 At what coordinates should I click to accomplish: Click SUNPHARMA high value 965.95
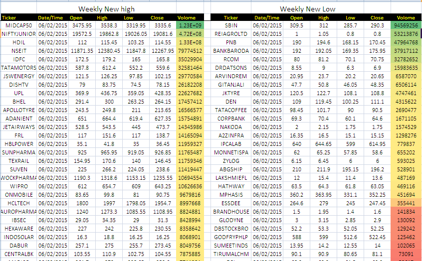click(x=109, y=152)
